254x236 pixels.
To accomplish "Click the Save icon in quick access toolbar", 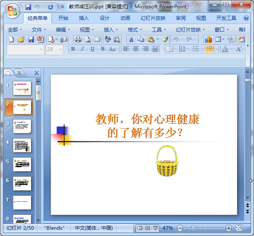I will click(x=28, y=7).
